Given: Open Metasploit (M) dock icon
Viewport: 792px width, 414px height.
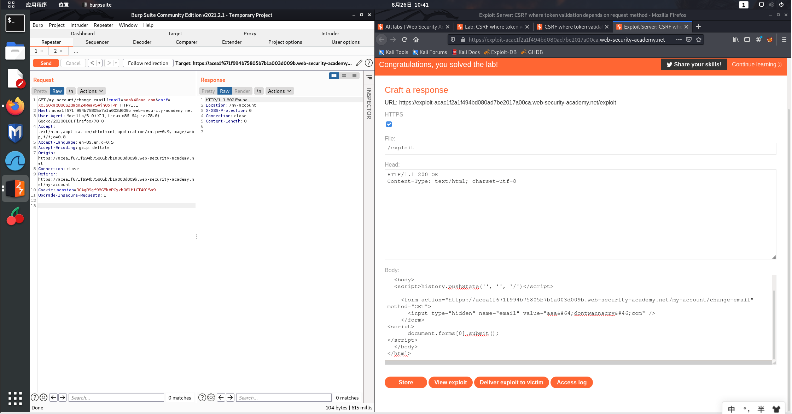Looking at the screenshot, I should [15, 133].
